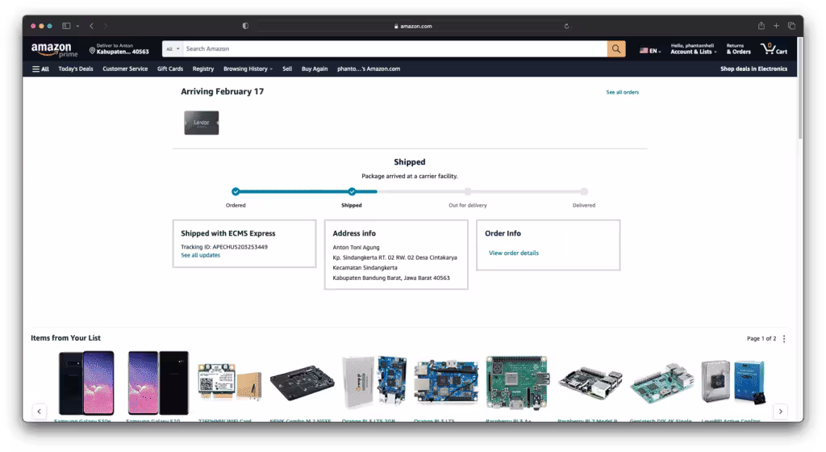
Task: Expand the EN language selector
Action: click(x=650, y=51)
